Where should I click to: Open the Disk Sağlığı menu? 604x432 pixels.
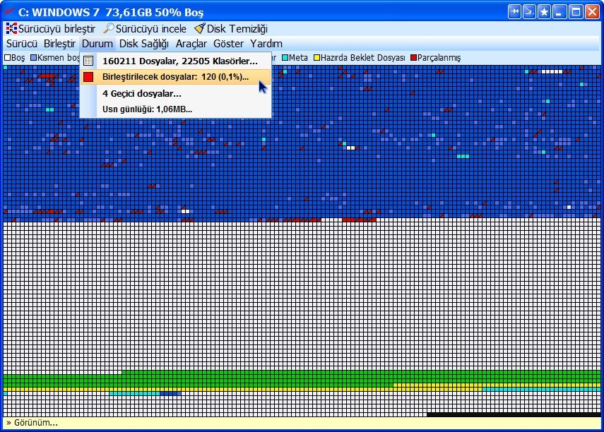(x=143, y=44)
